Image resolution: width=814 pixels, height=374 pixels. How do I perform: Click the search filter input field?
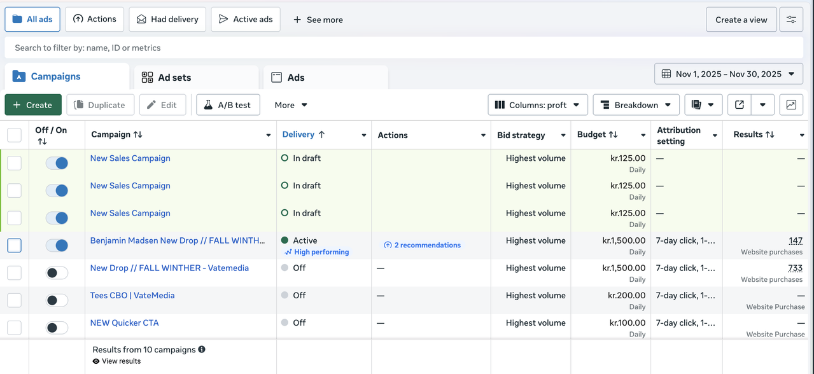(x=405, y=48)
